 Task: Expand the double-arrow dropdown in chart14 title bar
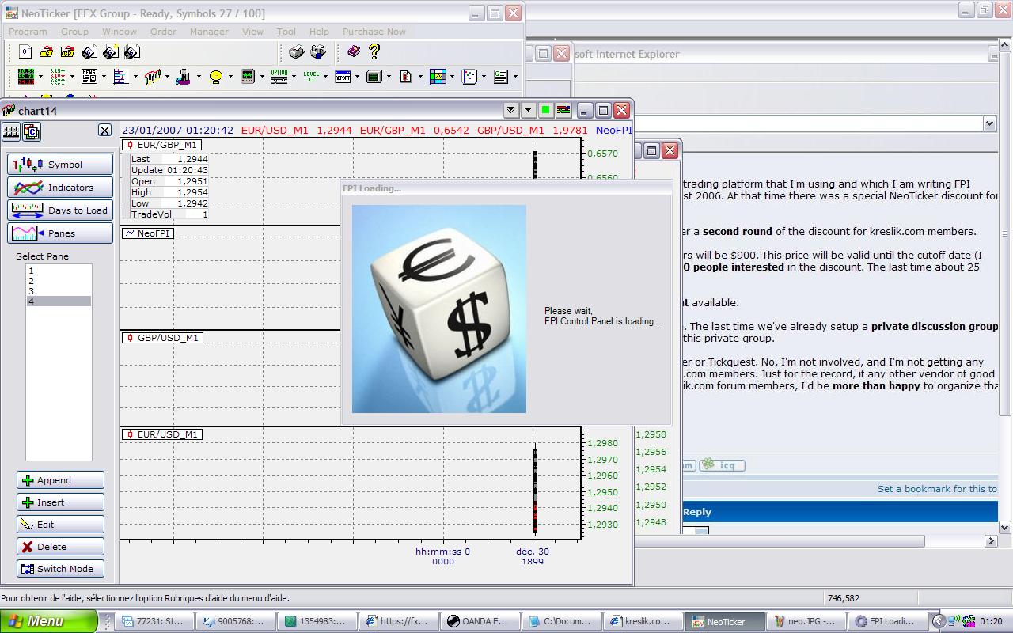point(510,111)
